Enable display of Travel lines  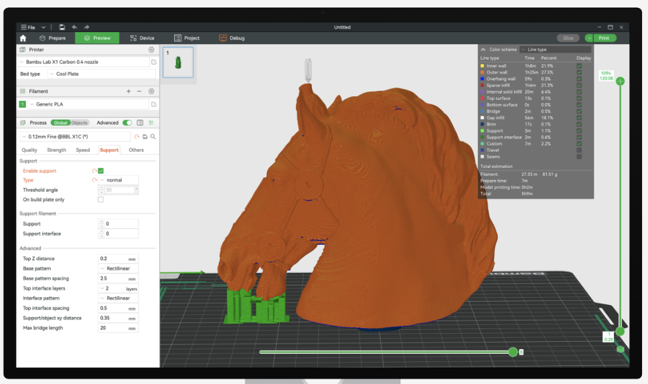pyautogui.click(x=579, y=151)
